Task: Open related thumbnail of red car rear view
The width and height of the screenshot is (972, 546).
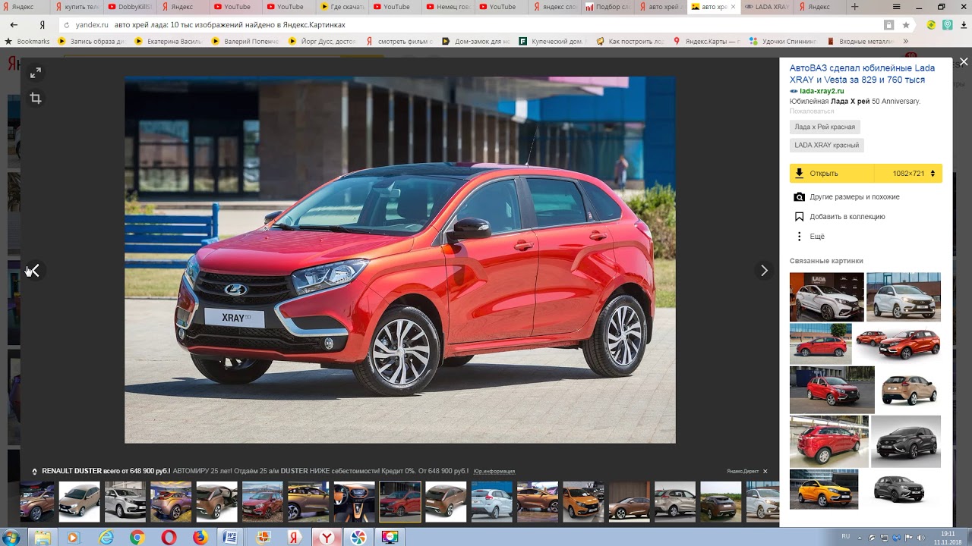Action: pos(829,441)
